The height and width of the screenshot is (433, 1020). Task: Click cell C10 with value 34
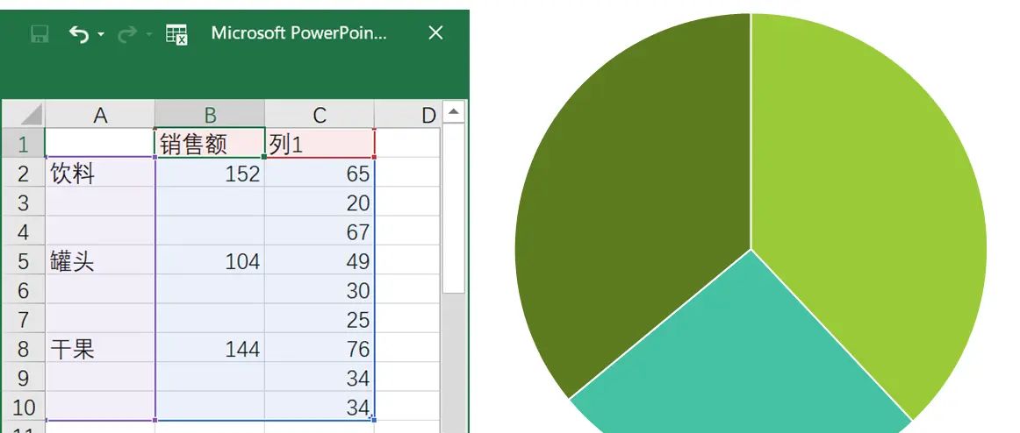click(320, 407)
